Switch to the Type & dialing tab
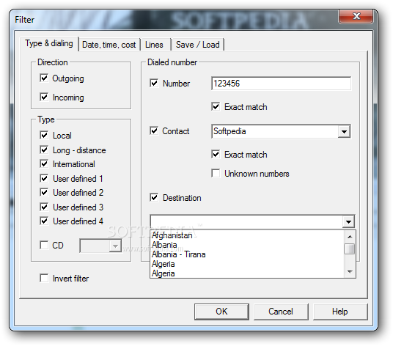The image size is (393, 346). coord(49,43)
